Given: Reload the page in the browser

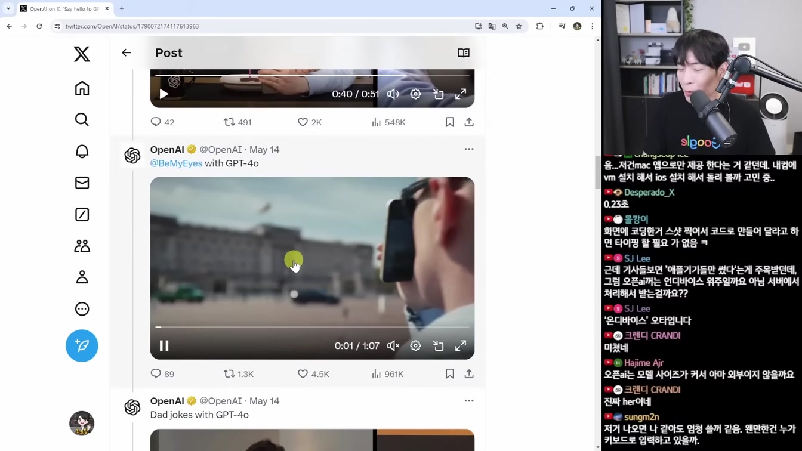Looking at the screenshot, I should (x=39, y=26).
